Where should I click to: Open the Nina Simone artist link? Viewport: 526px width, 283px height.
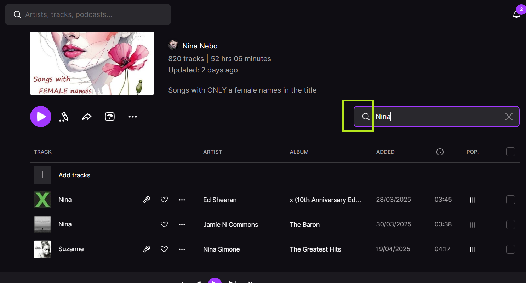point(222,249)
